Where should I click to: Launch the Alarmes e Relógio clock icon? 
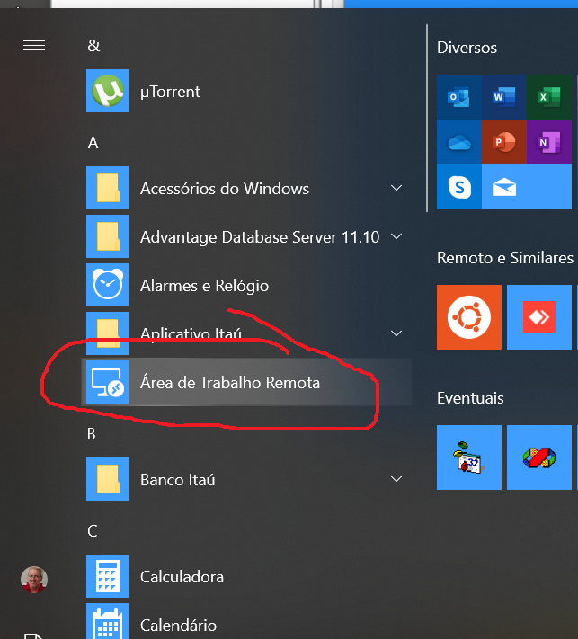[x=108, y=285]
